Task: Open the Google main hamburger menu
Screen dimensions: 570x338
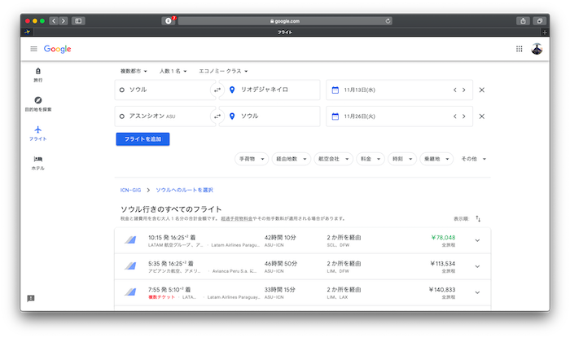Action: click(33, 49)
